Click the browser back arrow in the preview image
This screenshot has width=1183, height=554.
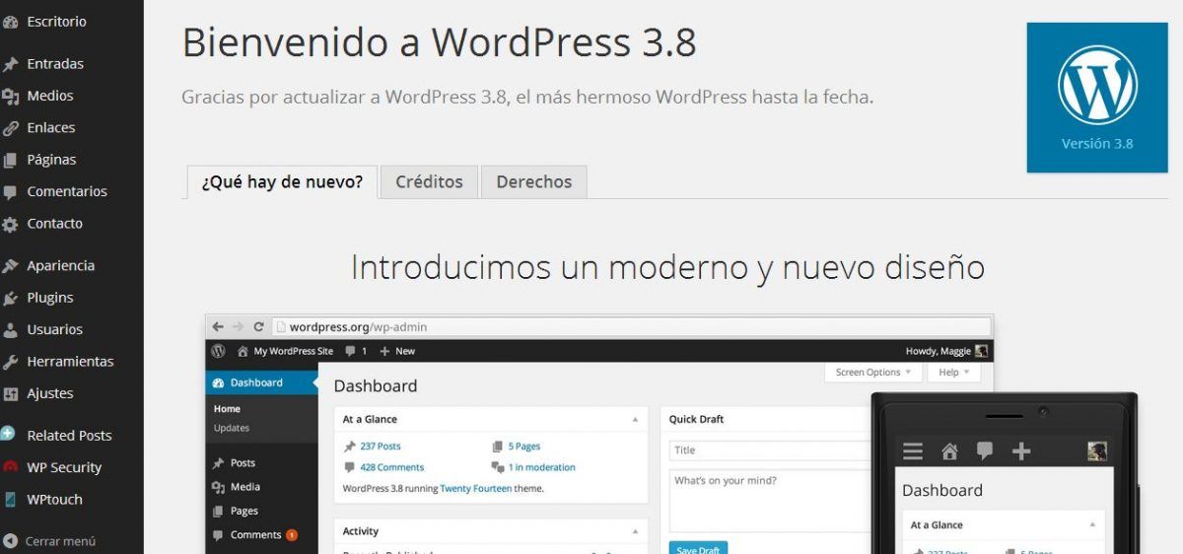pyautogui.click(x=218, y=326)
